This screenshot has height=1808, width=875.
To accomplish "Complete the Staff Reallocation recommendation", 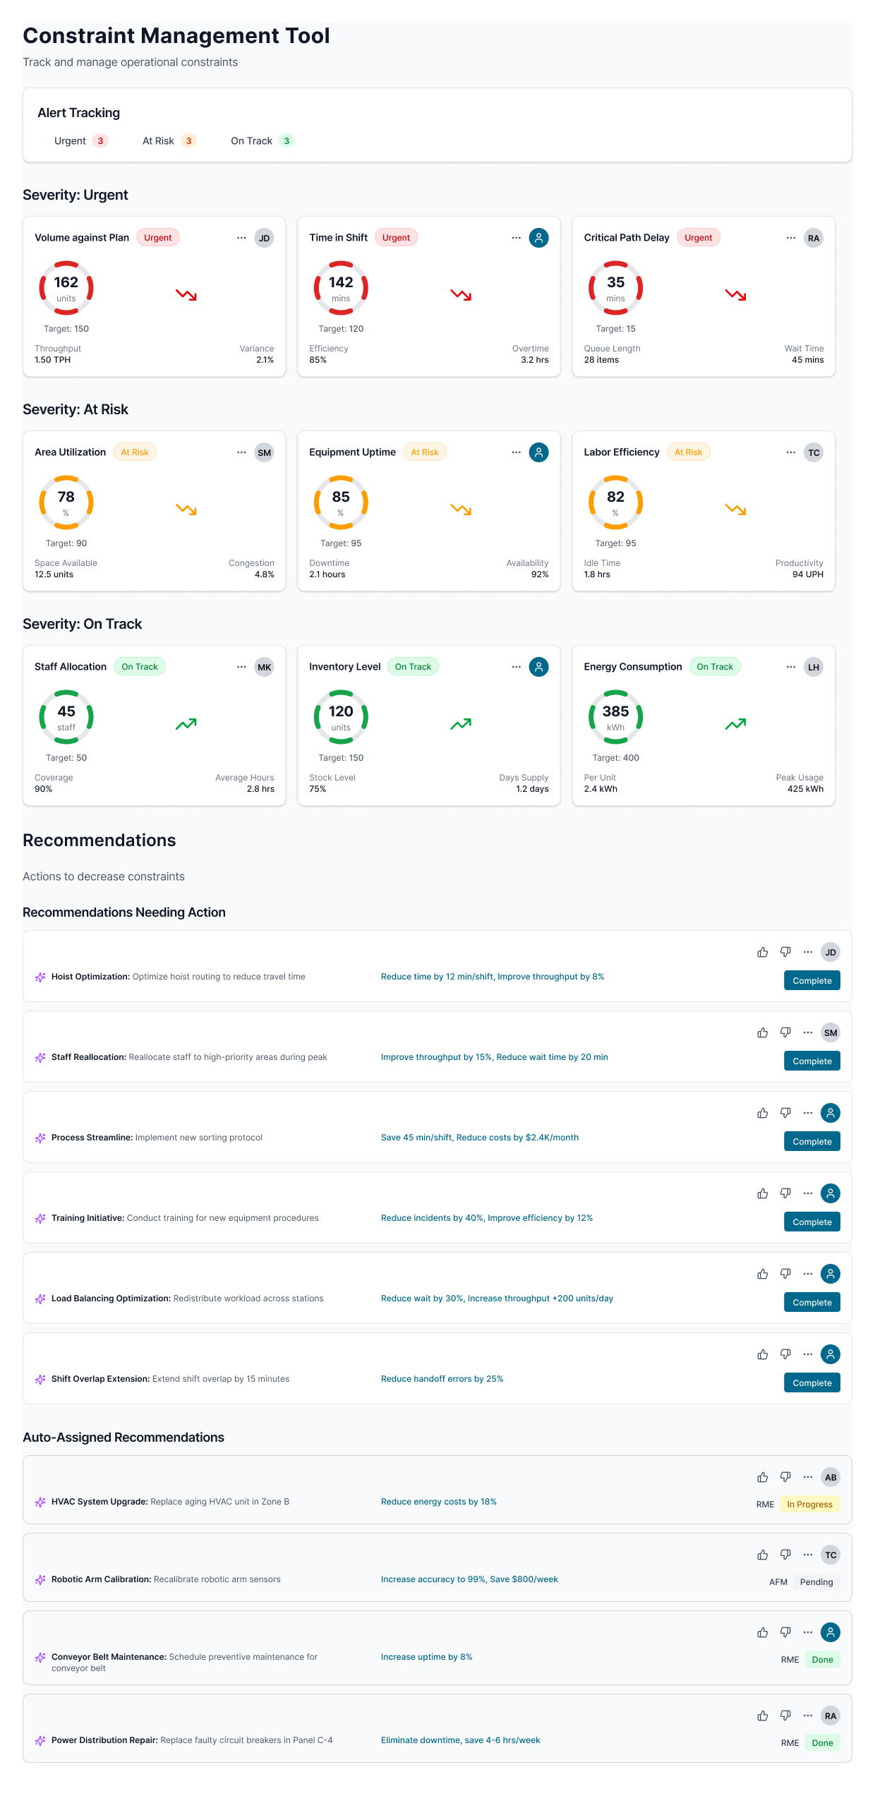I will pos(812,1061).
